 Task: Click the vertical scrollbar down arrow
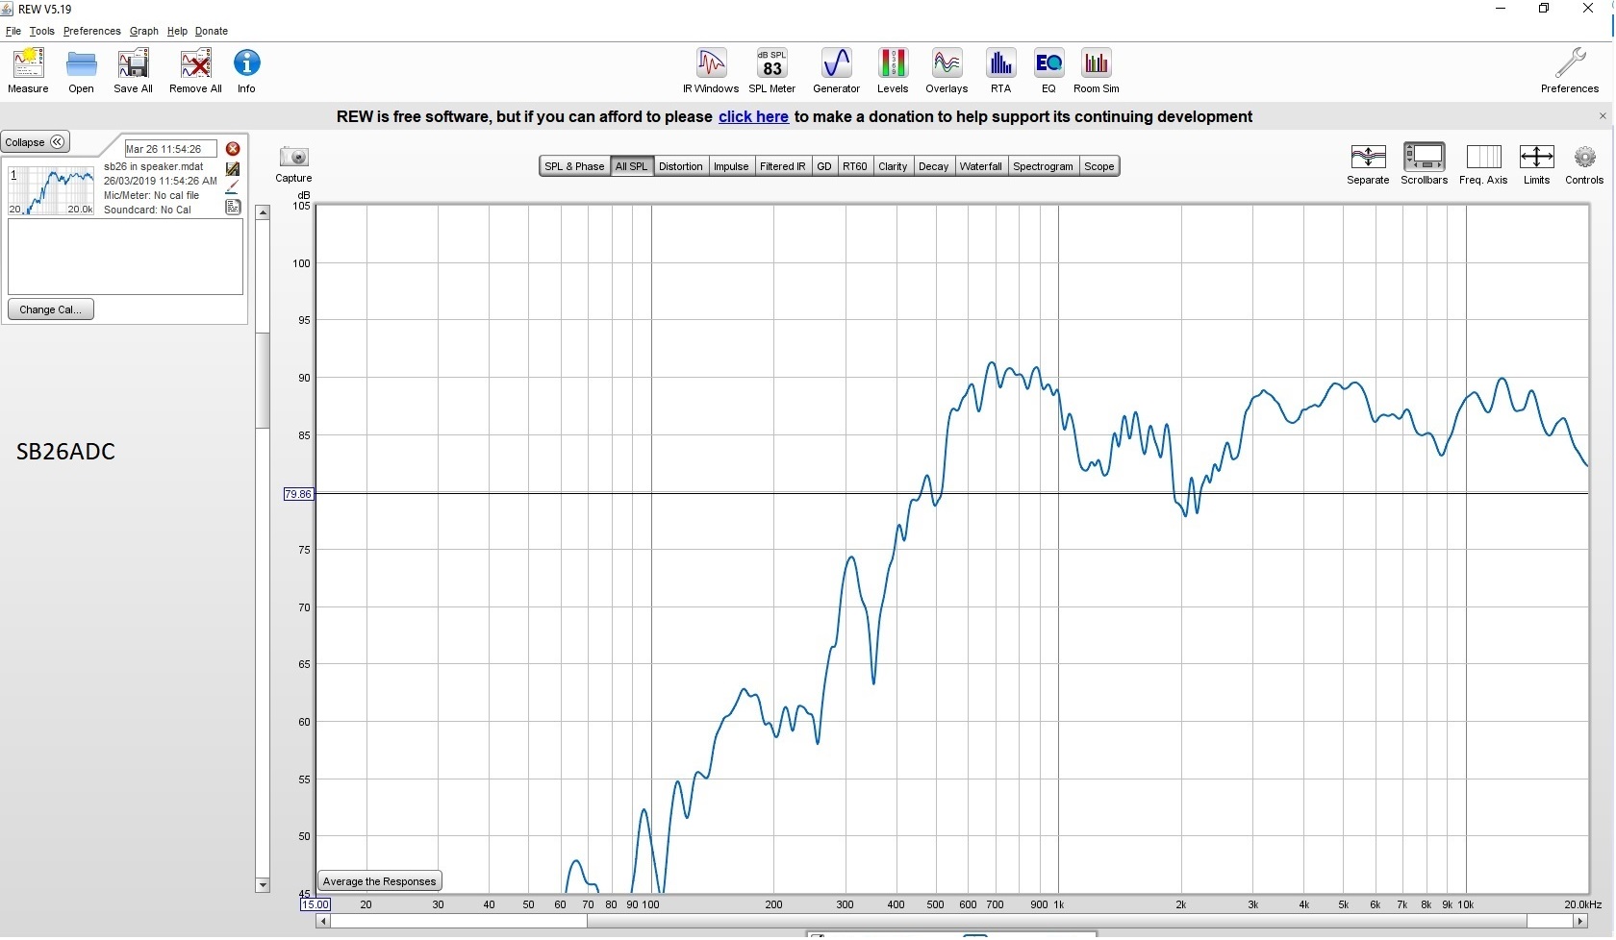coord(263,884)
